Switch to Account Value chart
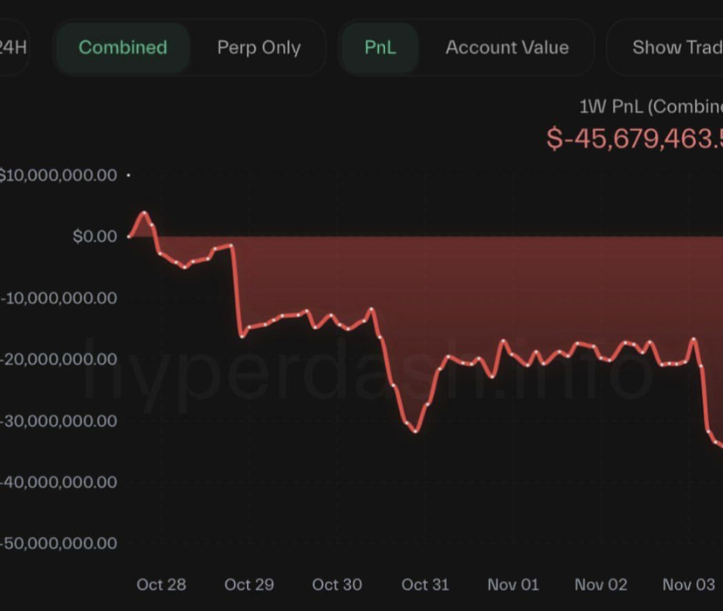This screenshot has height=611, width=723. pos(506,47)
